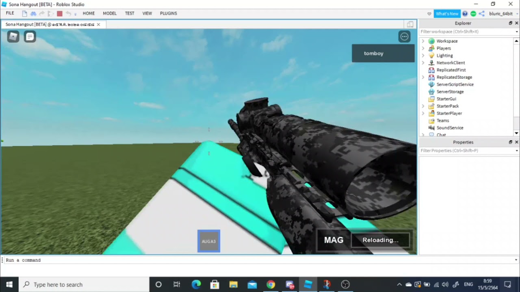Switch to the HOME ribbon tab

click(89, 13)
